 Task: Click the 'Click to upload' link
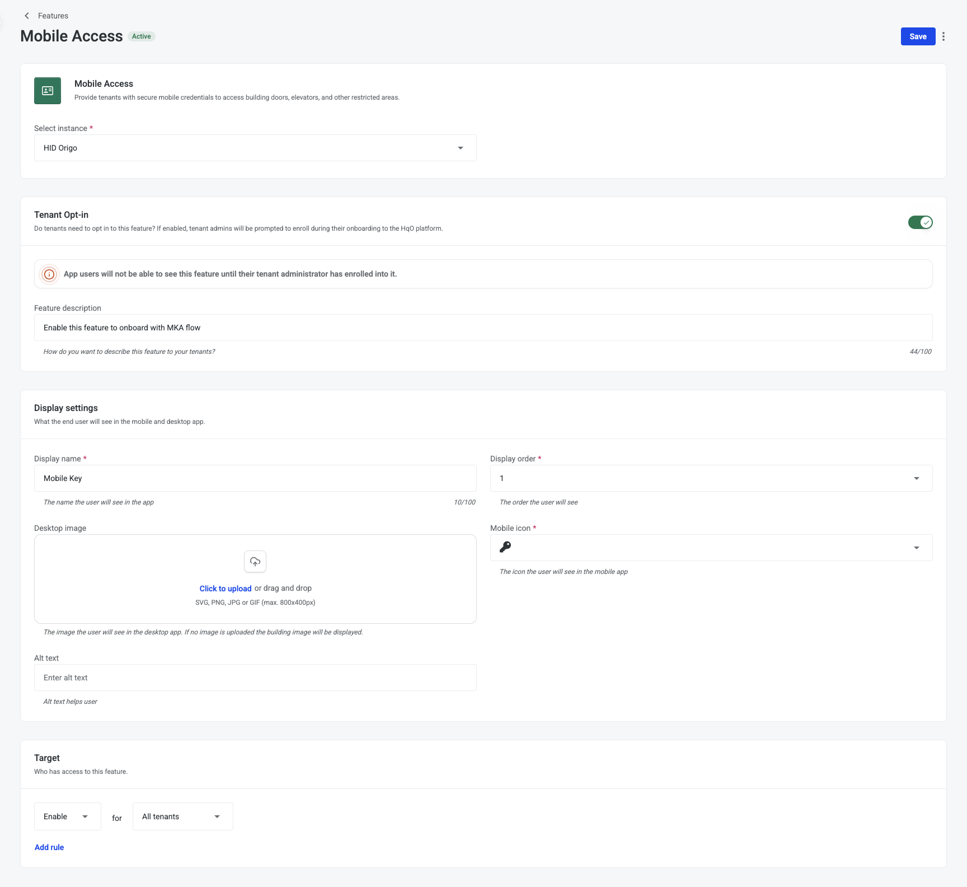pos(226,589)
